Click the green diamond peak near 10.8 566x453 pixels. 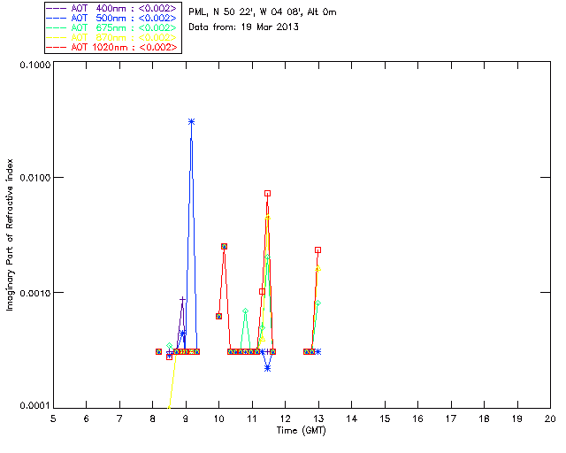coord(246,311)
